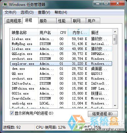
Task: Open the 选项(O) menu
Action: click(27, 12)
